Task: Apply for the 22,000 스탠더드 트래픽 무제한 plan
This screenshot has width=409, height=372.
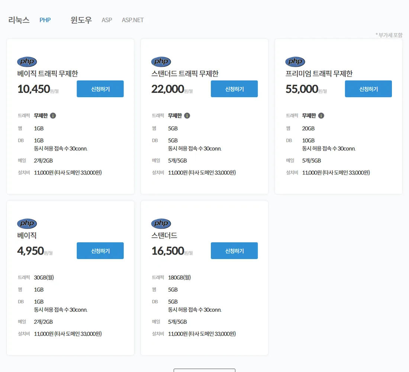Action: (234, 89)
